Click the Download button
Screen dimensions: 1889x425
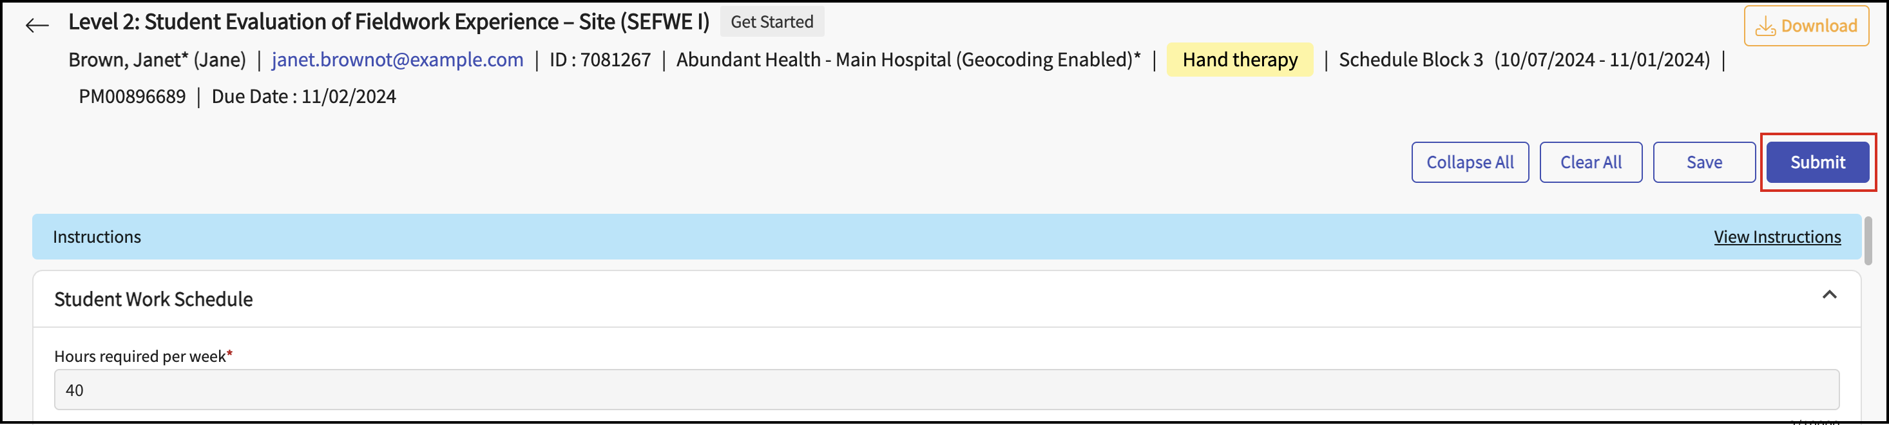[x=1805, y=26]
